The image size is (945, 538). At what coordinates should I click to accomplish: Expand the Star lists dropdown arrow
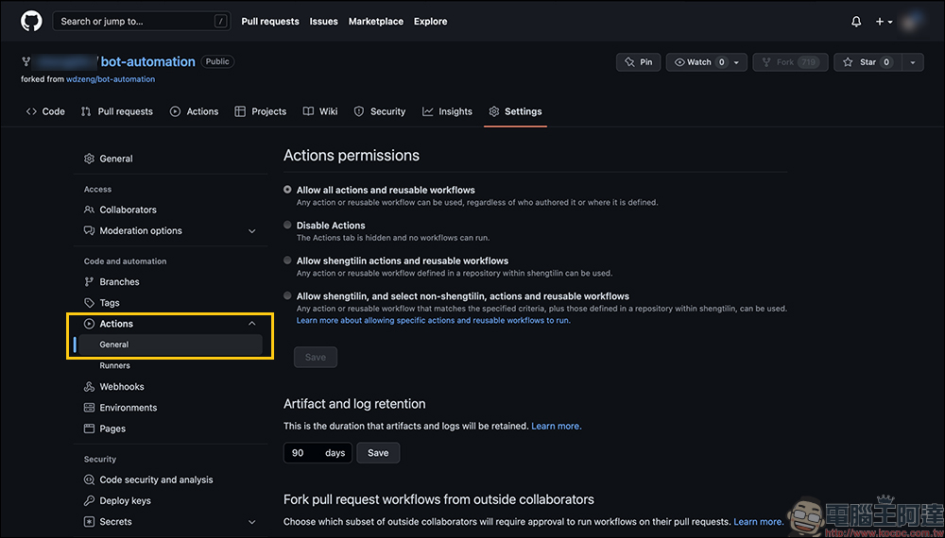(912, 62)
